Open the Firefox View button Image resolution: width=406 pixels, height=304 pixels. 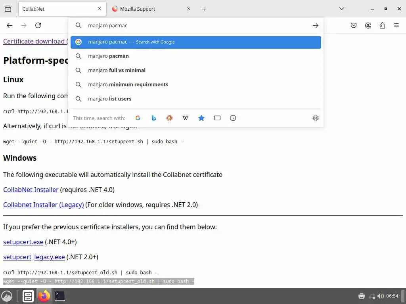8,9
